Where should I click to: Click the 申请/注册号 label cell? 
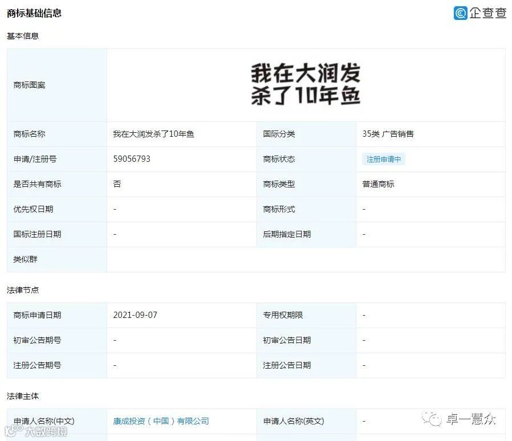click(x=57, y=160)
